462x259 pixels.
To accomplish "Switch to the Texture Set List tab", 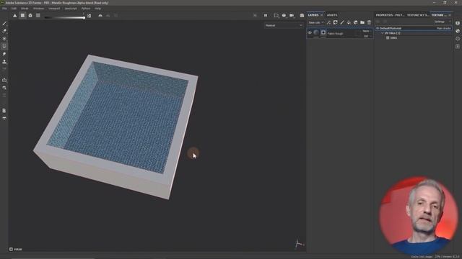I will pos(439,15).
